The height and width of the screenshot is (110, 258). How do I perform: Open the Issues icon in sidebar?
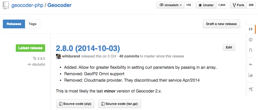[251, 40]
